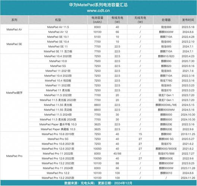
Task: Click the 骁龙778G processor cell
Action: (x=166, y=81)
